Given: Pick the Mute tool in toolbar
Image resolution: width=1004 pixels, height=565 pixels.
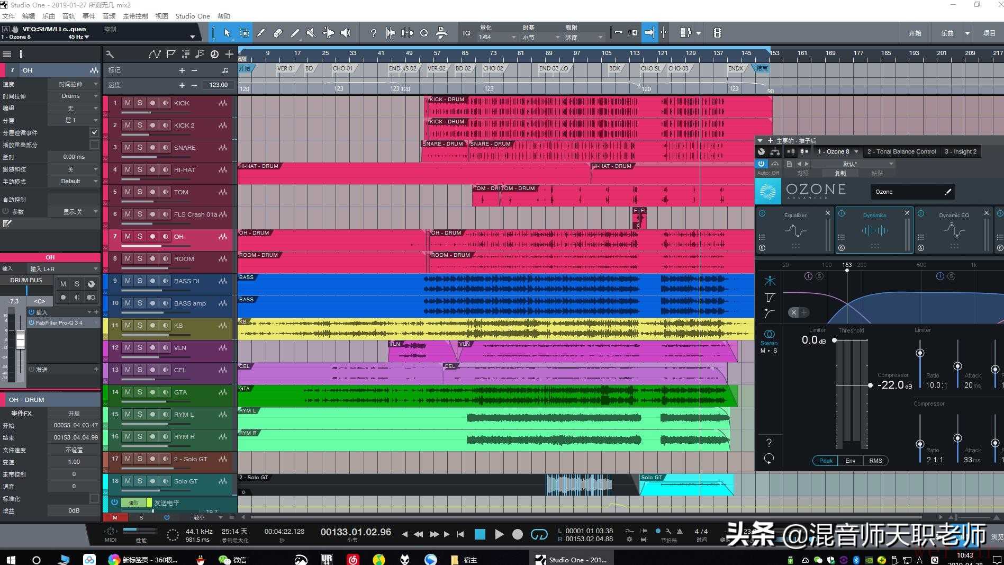Looking at the screenshot, I should point(311,33).
